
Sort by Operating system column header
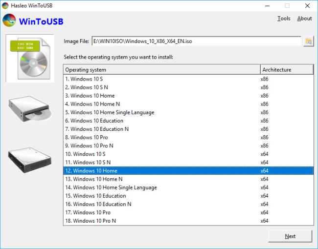point(161,70)
